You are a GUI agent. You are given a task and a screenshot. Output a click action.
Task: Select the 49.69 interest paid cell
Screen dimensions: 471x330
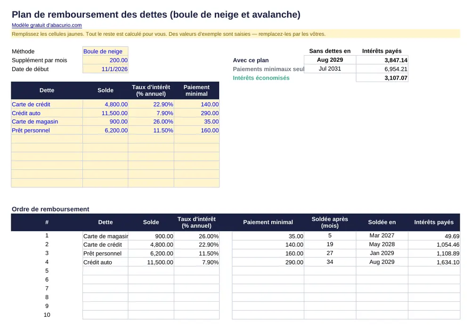(x=434, y=236)
